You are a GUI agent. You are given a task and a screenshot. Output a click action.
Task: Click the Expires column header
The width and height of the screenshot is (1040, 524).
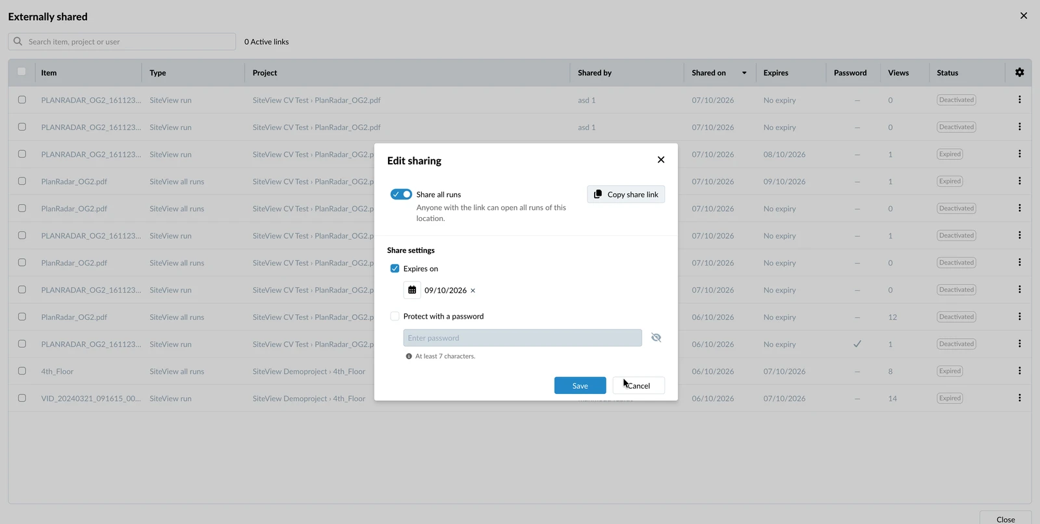point(775,73)
